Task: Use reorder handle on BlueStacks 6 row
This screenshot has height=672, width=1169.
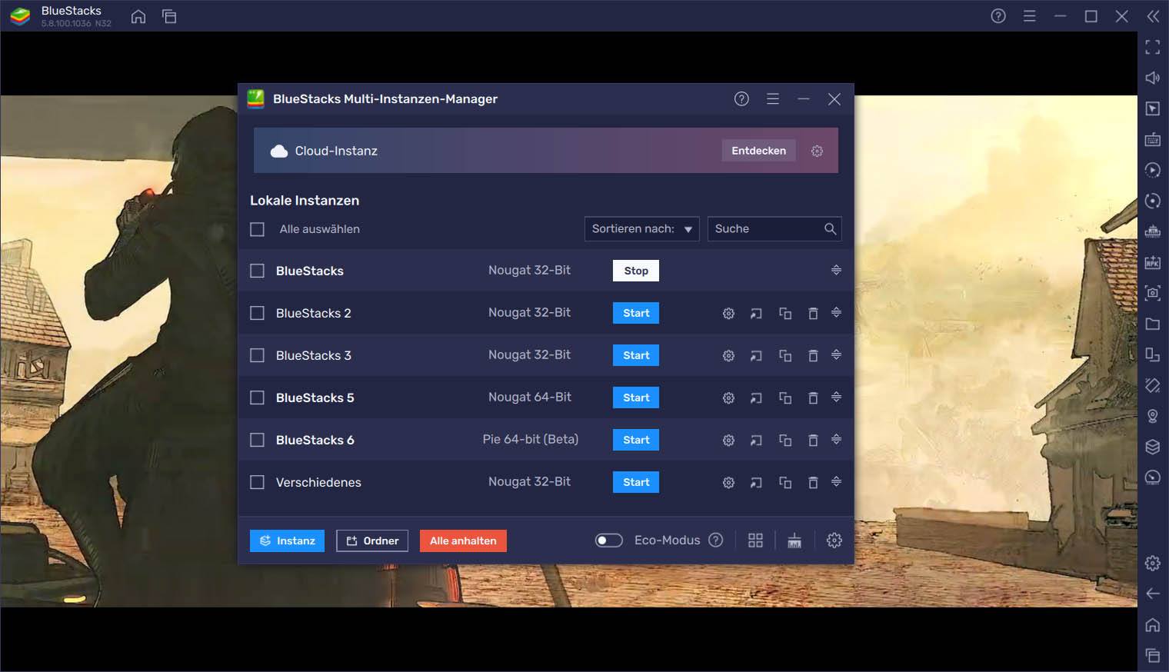Action: (x=836, y=439)
